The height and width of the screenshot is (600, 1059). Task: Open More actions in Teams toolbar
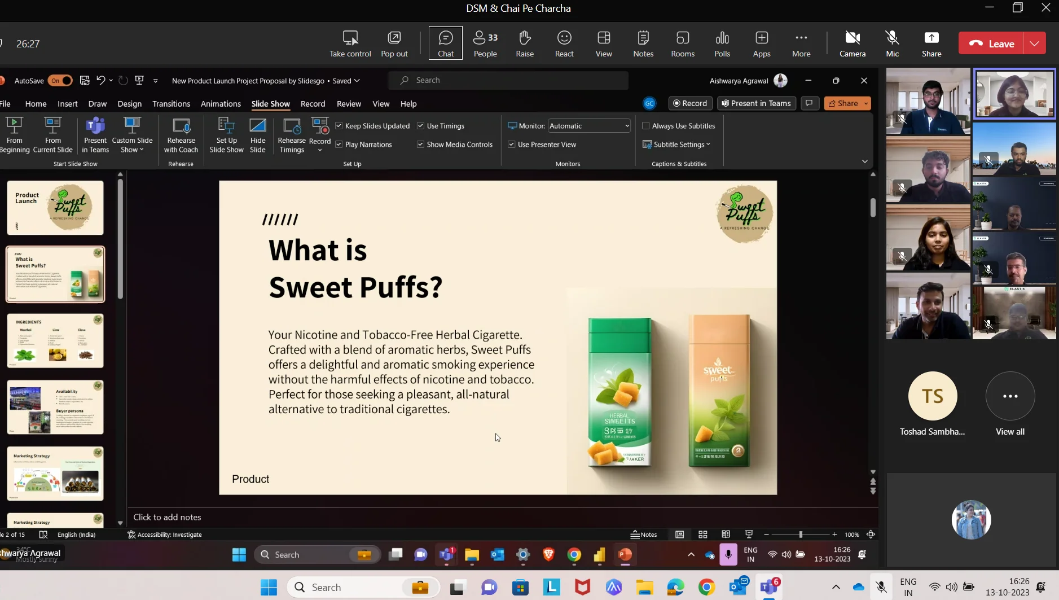801,43
